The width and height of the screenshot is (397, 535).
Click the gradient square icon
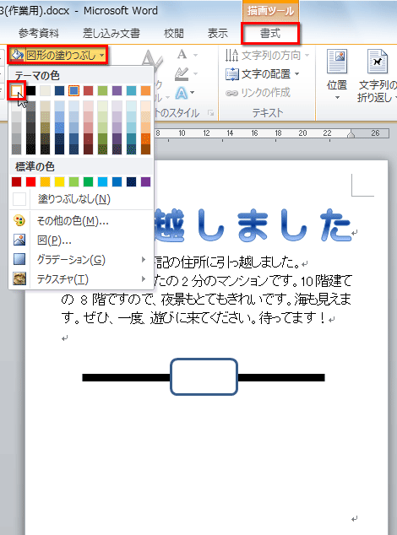click(19, 259)
